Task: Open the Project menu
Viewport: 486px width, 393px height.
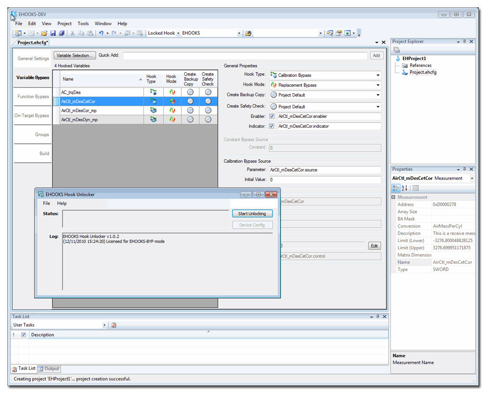Action: tap(65, 23)
